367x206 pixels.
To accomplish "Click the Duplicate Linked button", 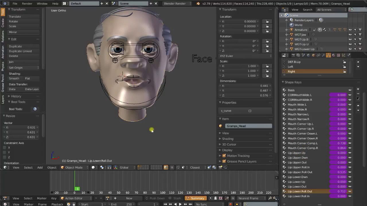I will pos(24,51).
